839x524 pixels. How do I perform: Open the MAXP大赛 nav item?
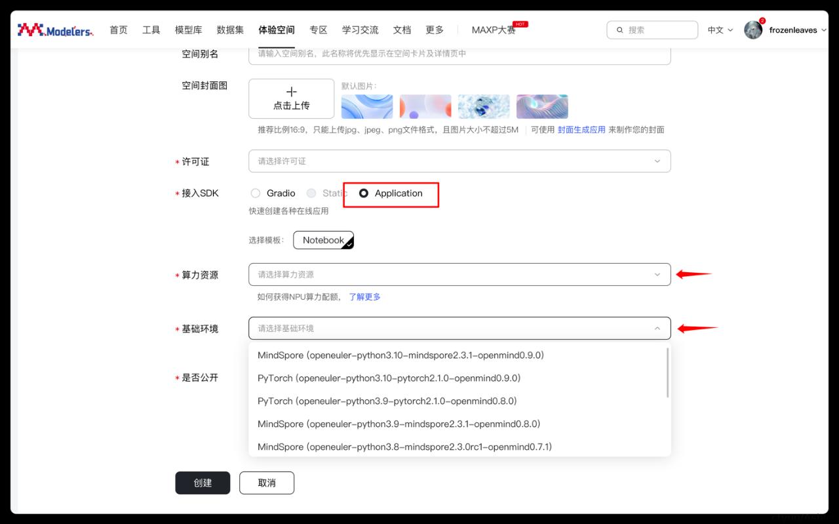click(494, 30)
